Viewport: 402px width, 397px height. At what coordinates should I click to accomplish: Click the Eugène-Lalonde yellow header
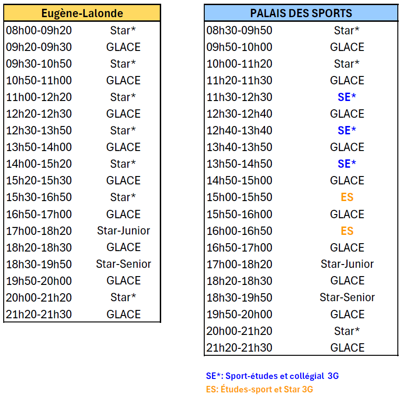[82, 13]
